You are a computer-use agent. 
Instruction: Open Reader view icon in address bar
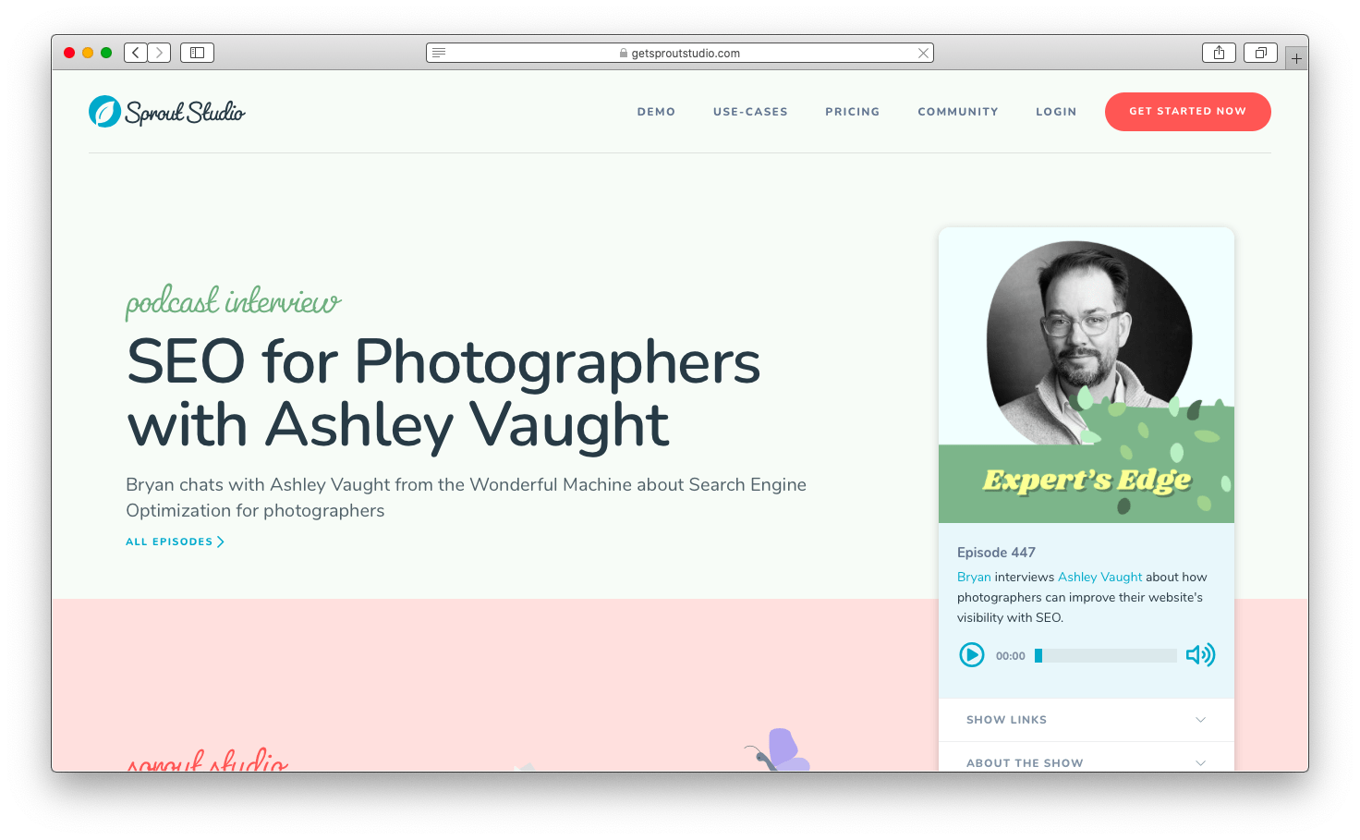click(x=439, y=53)
